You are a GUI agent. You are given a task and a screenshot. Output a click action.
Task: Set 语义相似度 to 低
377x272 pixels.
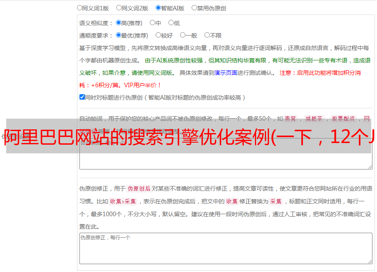coord(171,23)
